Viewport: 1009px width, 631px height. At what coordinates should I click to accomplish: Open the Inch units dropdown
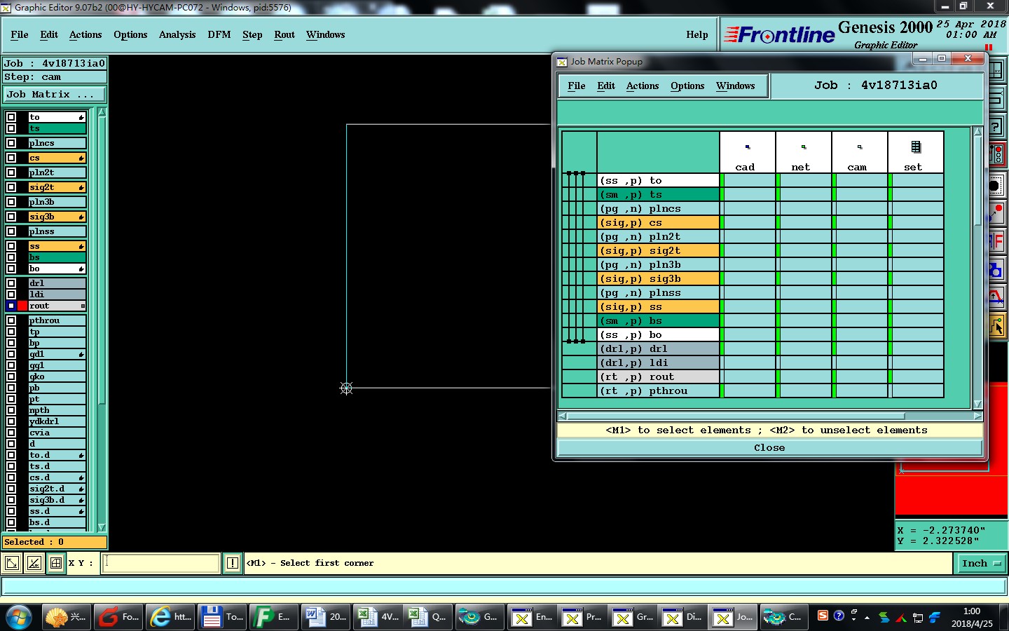tap(982, 563)
